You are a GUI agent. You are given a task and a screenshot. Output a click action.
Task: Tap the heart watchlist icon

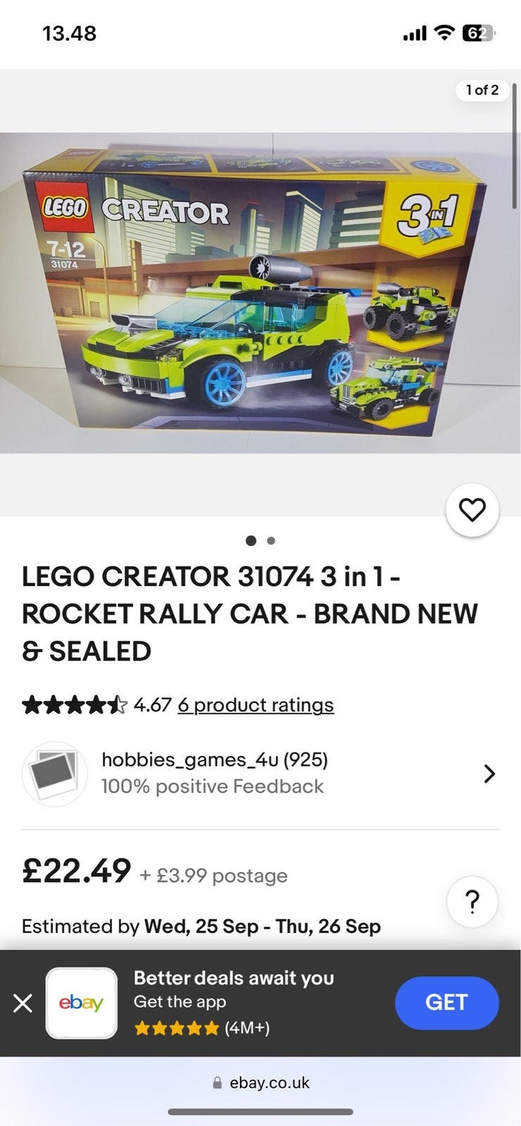tap(472, 510)
